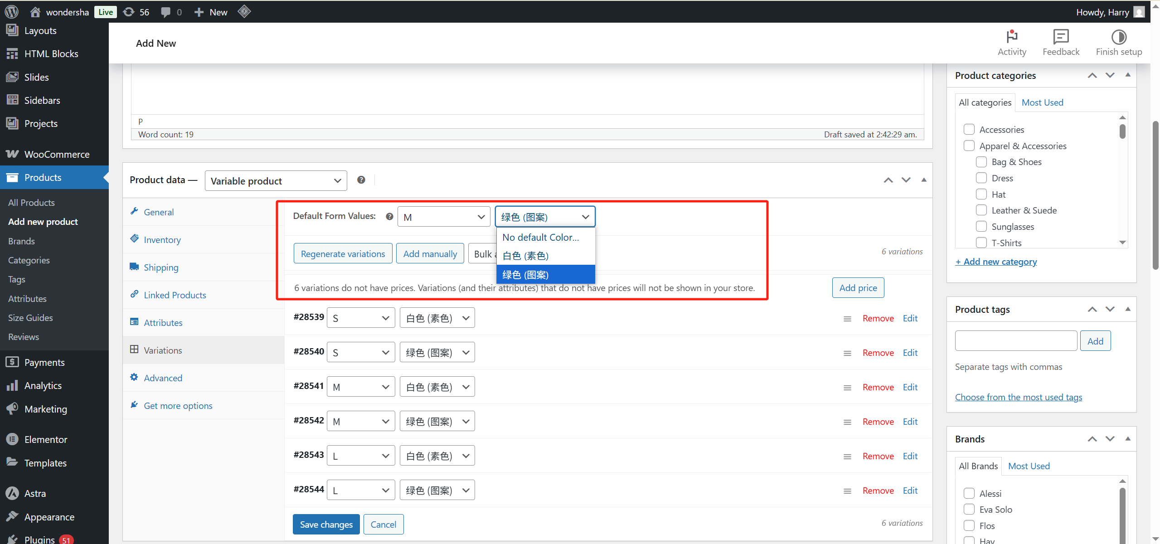Open size dropdown for variation #28543
The width and height of the screenshot is (1160, 544).
click(x=360, y=456)
